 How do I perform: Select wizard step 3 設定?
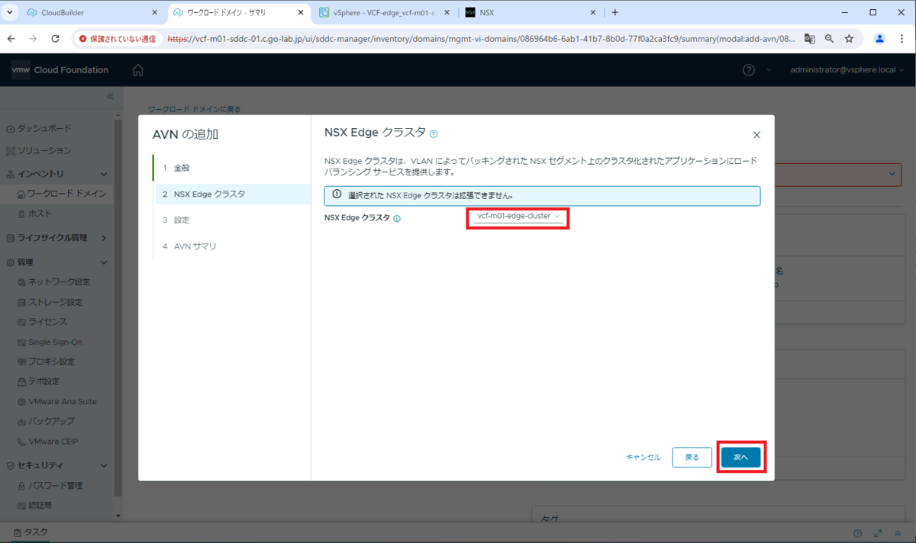pos(231,220)
